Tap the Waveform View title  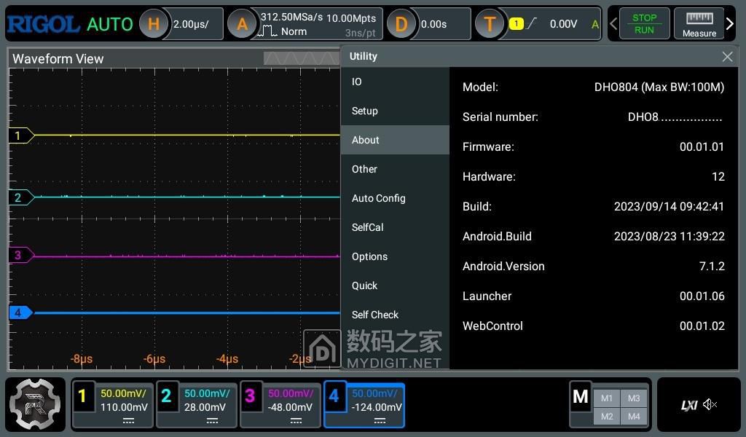coord(58,59)
